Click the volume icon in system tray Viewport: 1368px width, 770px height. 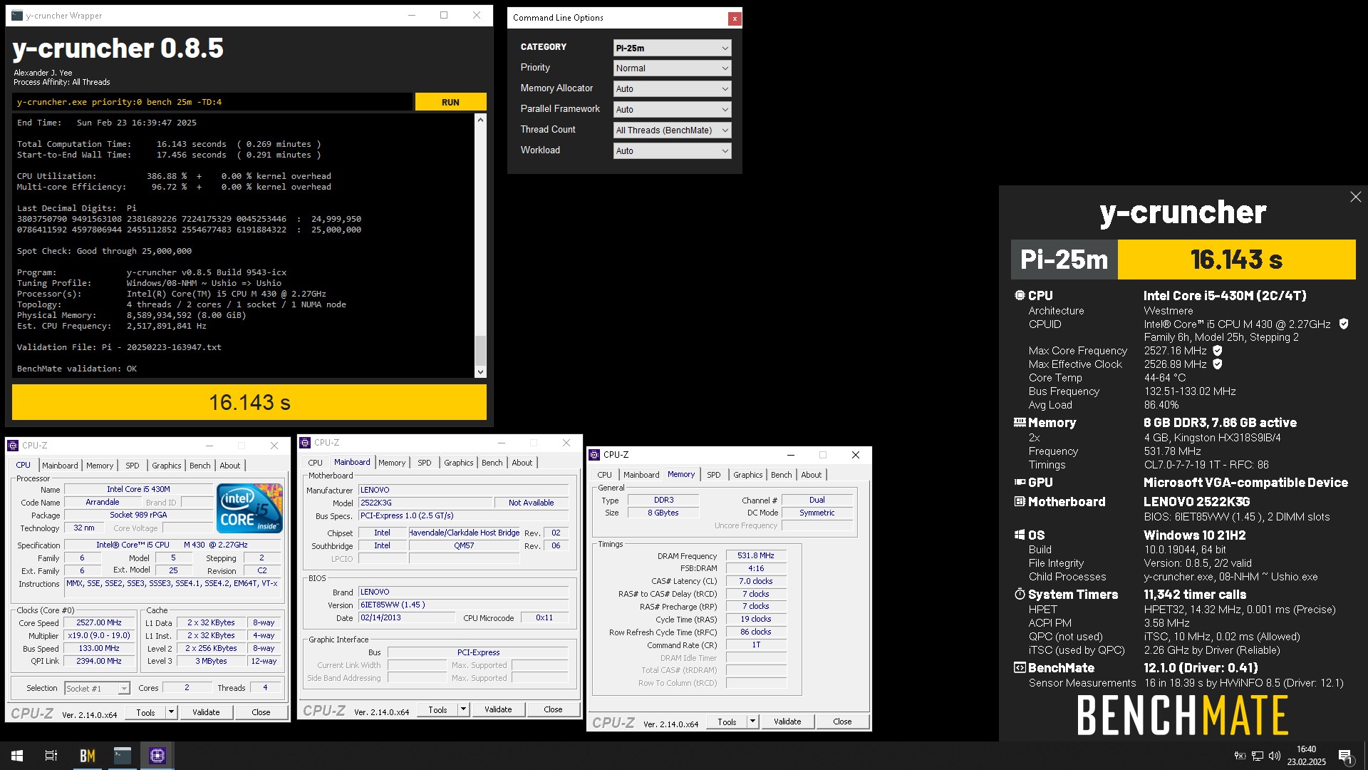pyautogui.click(x=1275, y=756)
